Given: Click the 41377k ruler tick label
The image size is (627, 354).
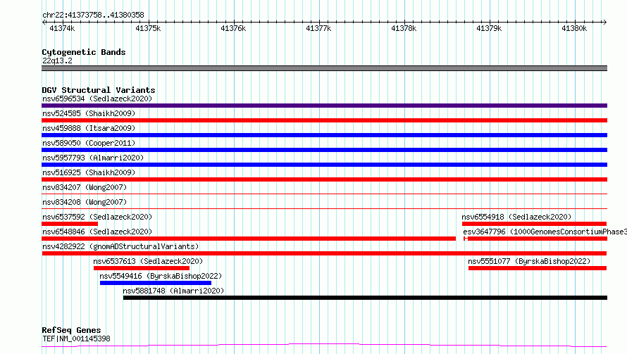Looking at the screenshot, I should coord(318,28).
